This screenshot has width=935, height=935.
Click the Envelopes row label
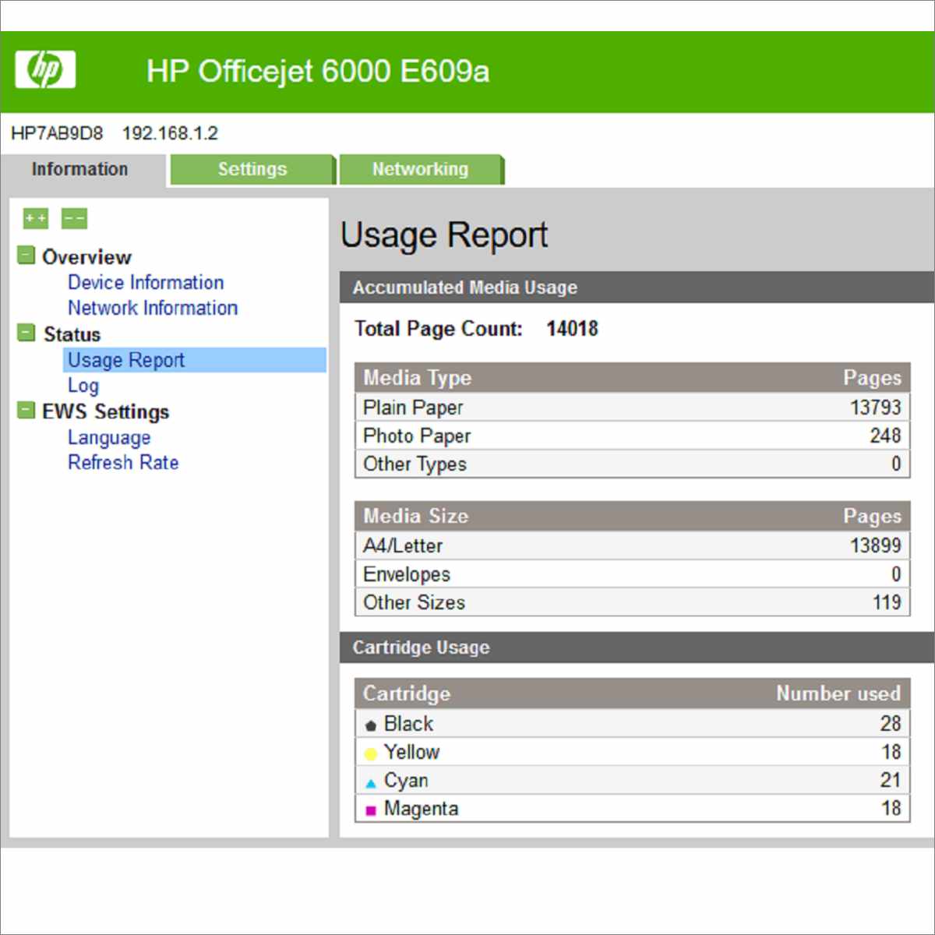click(407, 574)
